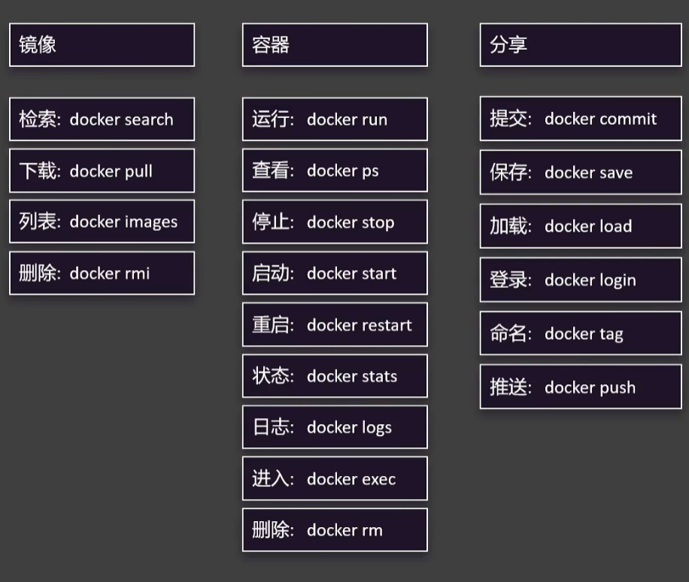This screenshot has width=689, height=582.
Task: Click the 删除: docker rm box
Action: tap(335, 529)
